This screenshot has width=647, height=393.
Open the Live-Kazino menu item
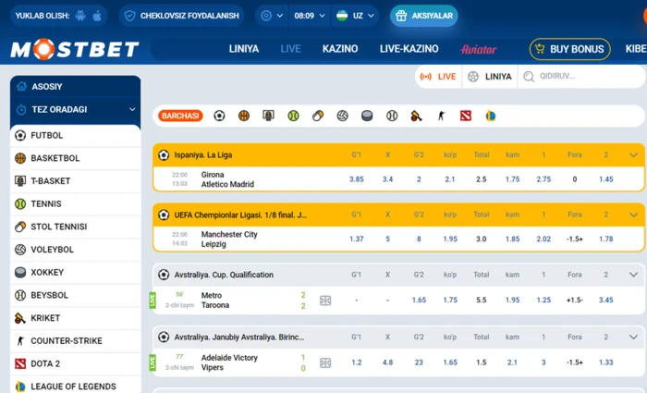click(409, 49)
